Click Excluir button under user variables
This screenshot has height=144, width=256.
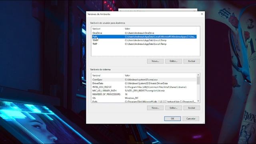pos(192,61)
